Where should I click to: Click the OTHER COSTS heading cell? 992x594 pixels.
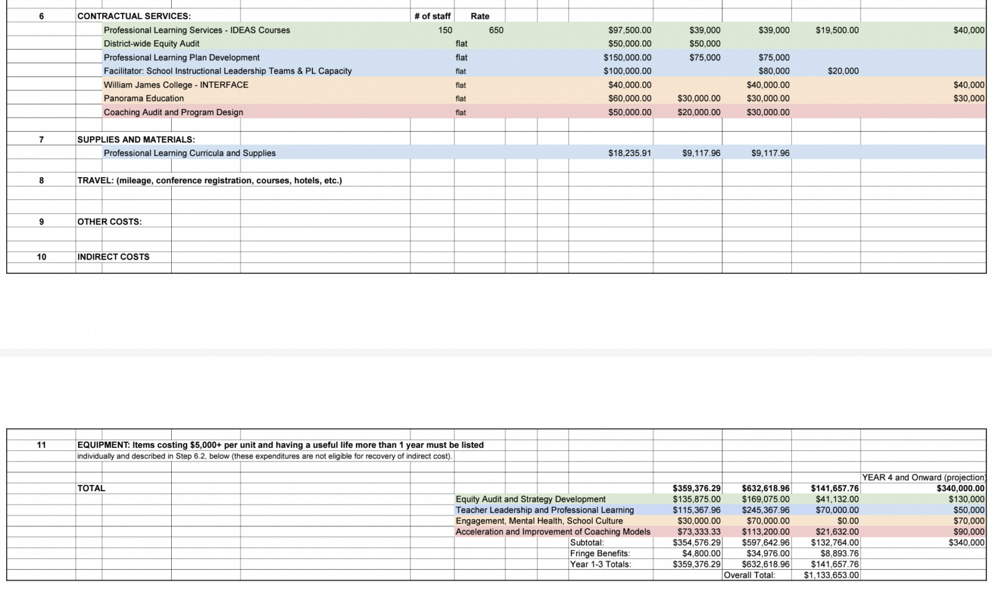(x=109, y=222)
